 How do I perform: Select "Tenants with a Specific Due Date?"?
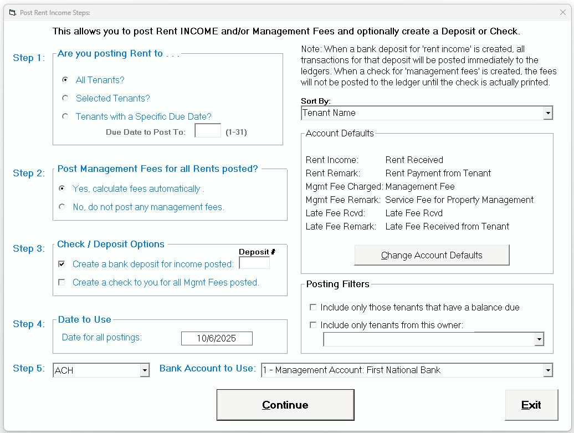65,116
